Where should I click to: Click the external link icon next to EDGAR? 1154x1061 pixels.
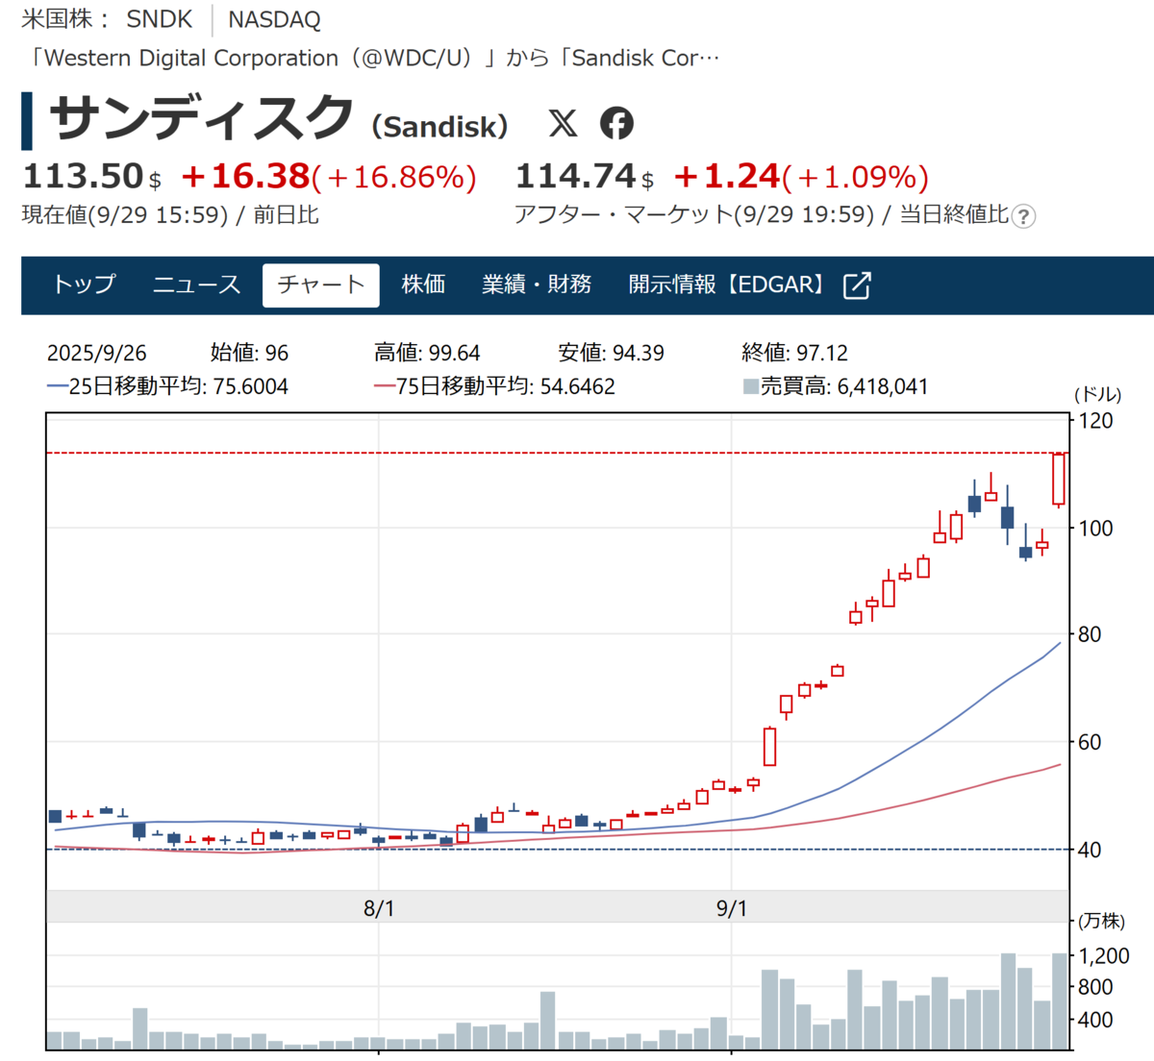(856, 285)
